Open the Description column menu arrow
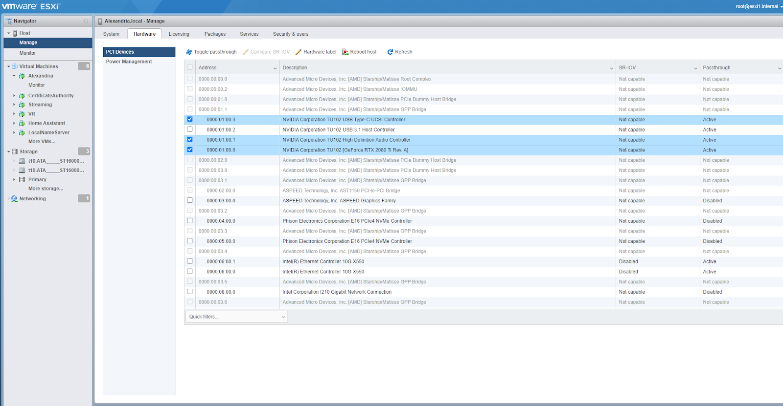This screenshot has width=783, height=406. [611, 68]
